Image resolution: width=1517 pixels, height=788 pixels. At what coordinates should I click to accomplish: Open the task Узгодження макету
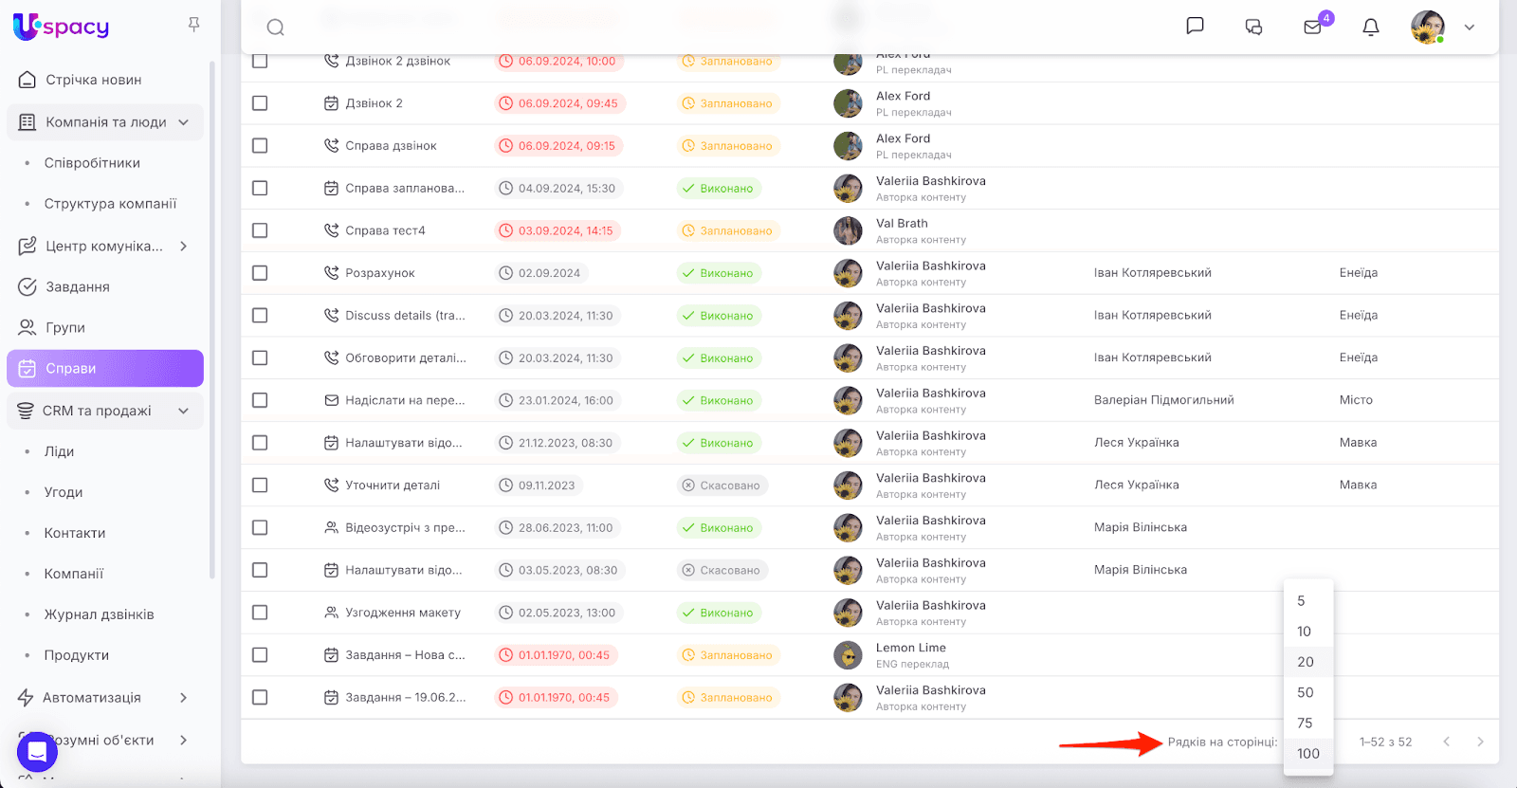click(x=403, y=613)
